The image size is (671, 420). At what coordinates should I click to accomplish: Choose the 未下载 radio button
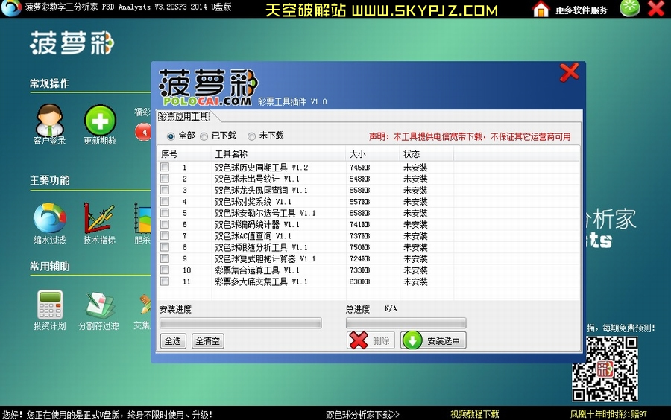click(x=251, y=136)
